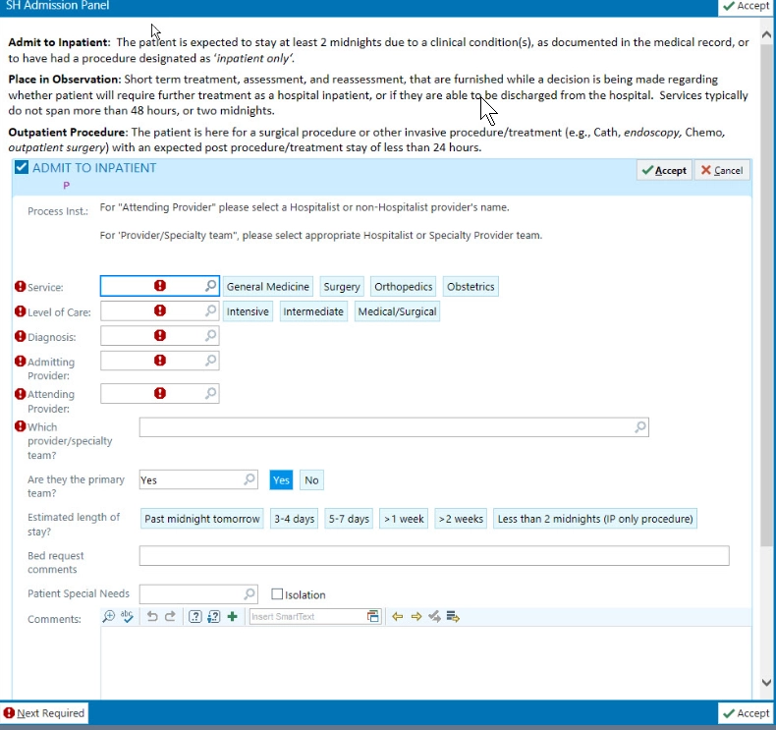Click the yellow right arrow in Comments toolbar
This screenshot has height=730, width=776.
(x=416, y=617)
